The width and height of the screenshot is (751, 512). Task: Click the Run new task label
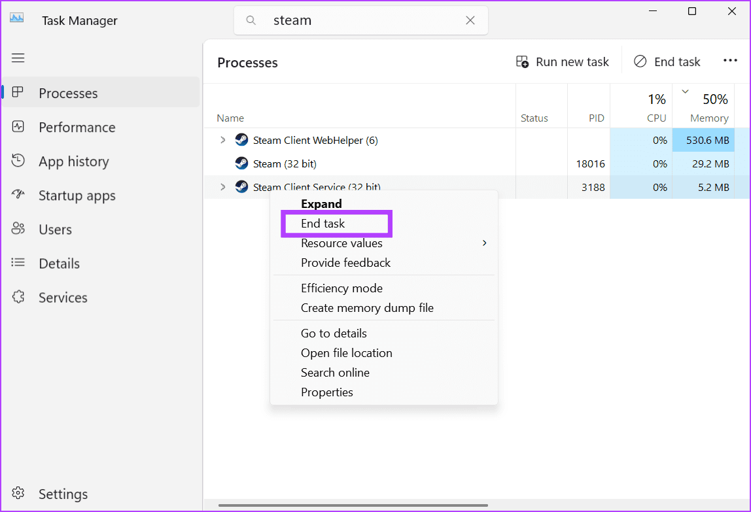tap(572, 61)
